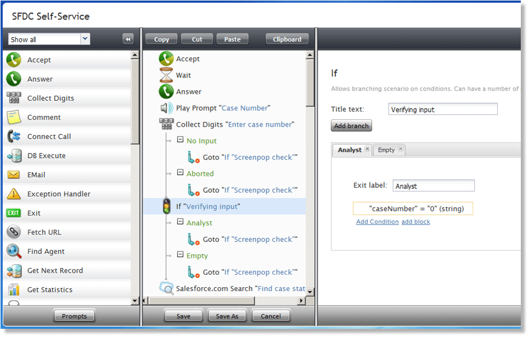Screen dimensions: 529x337
Task: Click the palette scrollbar down arrow
Action: [135, 300]
